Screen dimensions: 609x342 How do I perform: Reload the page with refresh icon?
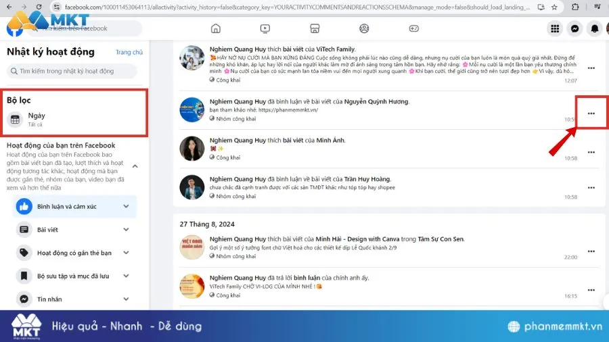[x=39, y=7]
